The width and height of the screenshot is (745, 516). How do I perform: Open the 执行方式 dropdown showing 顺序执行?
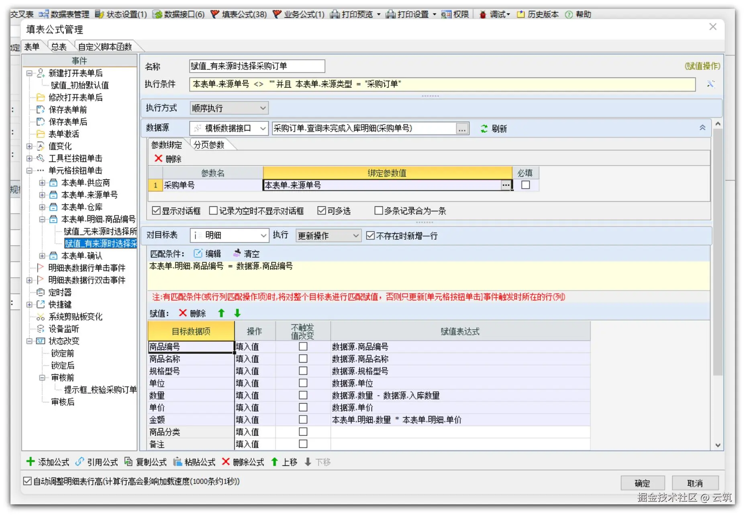pos(263,108)
